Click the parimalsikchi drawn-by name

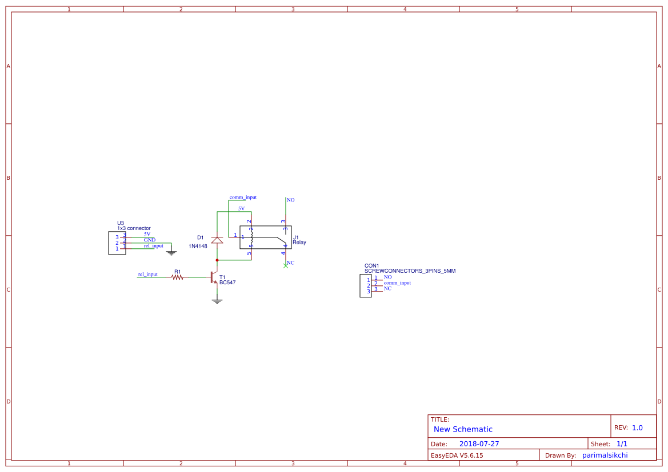605,455
